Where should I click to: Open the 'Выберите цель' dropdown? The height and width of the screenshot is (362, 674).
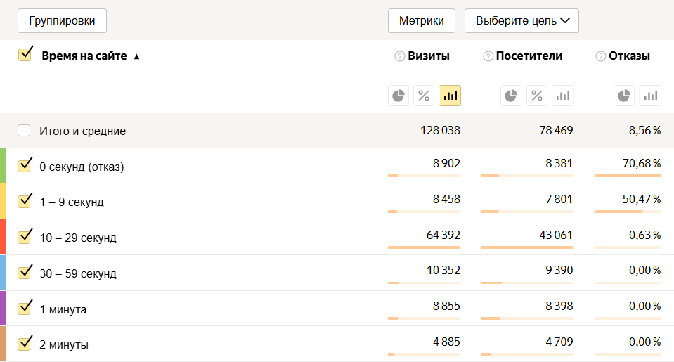(x=521, y=20)
